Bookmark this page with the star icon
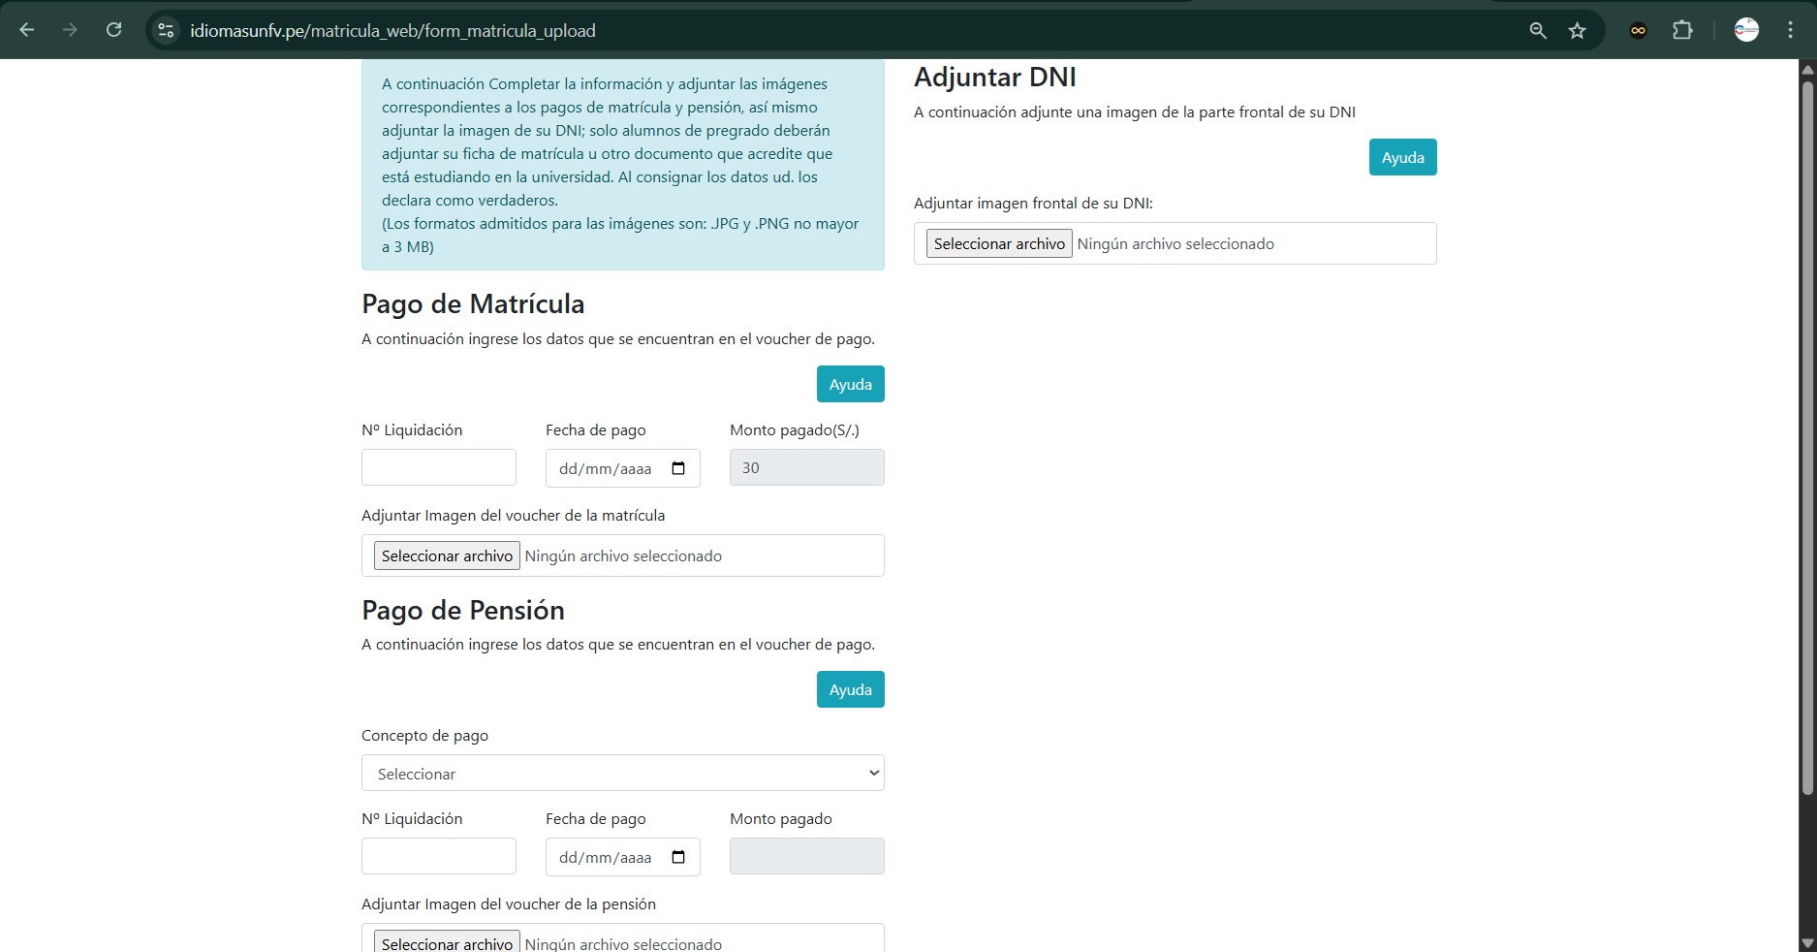Screen dimensions: 1817x952 [1578, 30]
